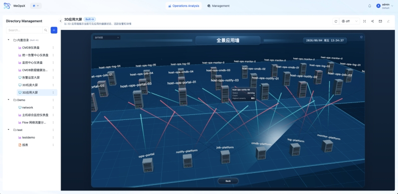Open the more options menu for 3D机房大屏
The height and width of the screenshot is (194, 398).
[x=53, y=85]
